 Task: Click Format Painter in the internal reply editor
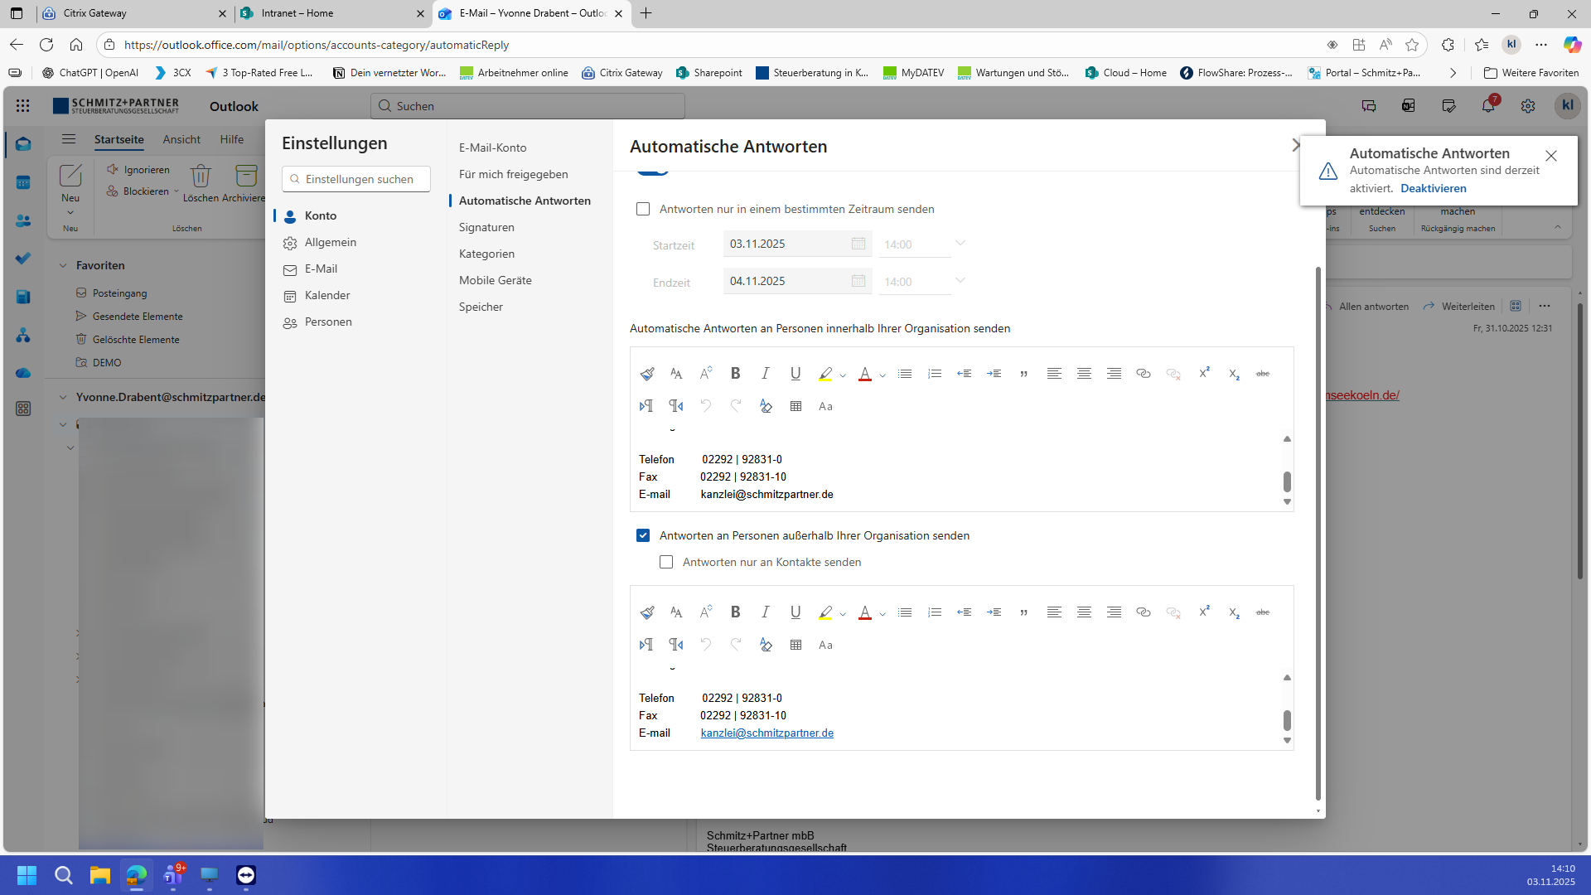647,374
